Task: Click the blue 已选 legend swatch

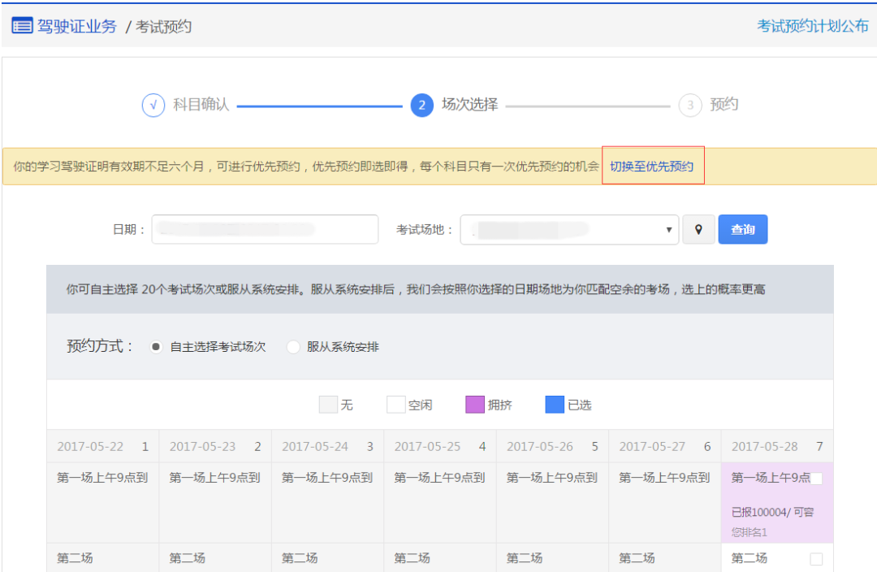Action: [x=554, y=405]
